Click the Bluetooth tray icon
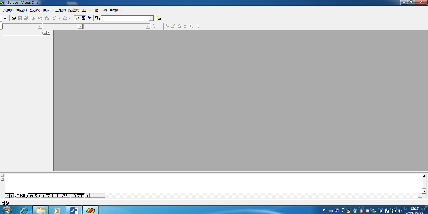 click(x=380, y=211)
